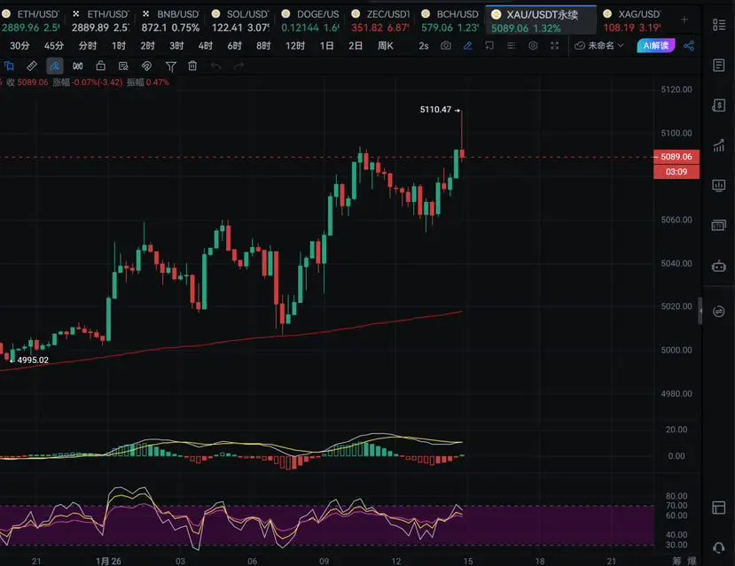The image size is (735, 566).
Task: Add a new symbol tab with plus
Action: [684, 19]
